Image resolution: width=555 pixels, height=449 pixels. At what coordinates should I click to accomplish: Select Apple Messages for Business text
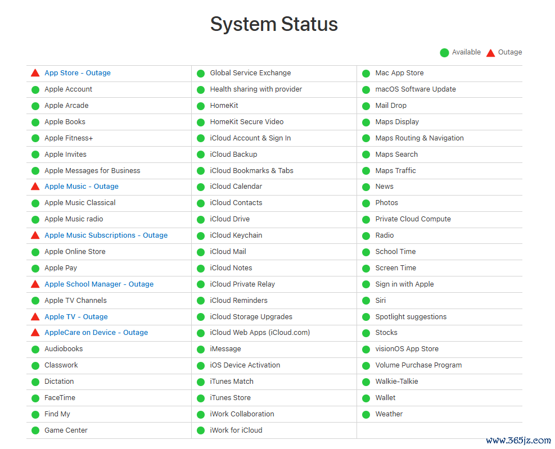tap(92, 170)
